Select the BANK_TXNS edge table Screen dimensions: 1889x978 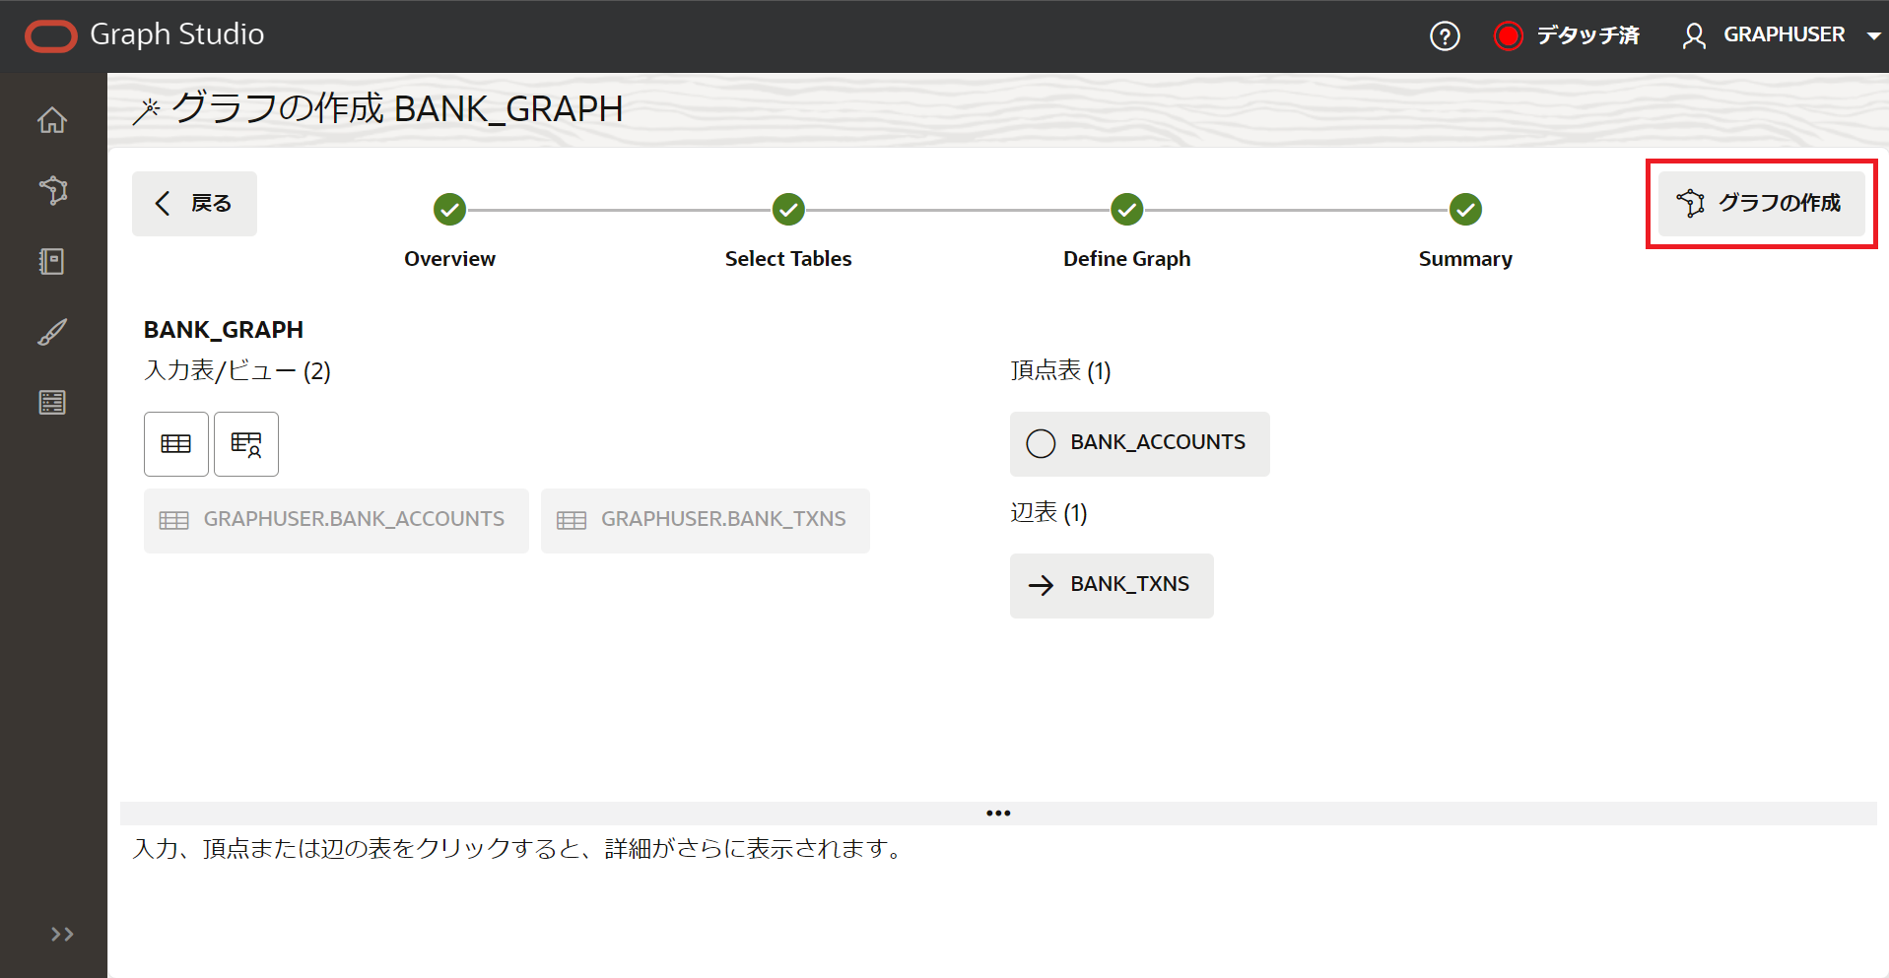pyautogui.click(x=1112, y=585)
